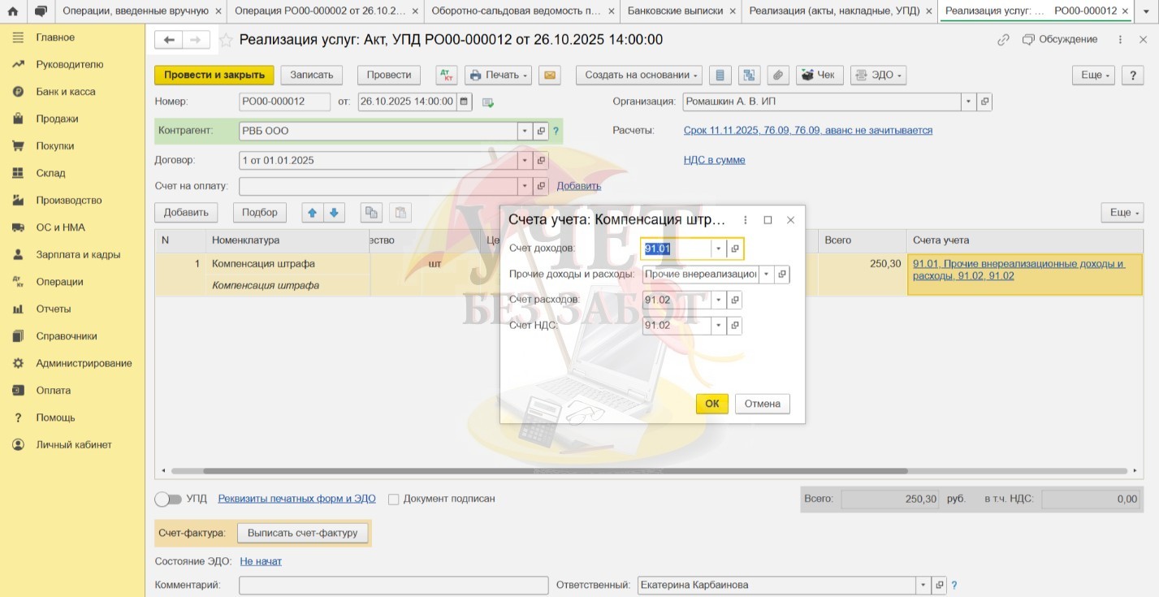The image size is (1159, 597).
Task: Add document to favorites with star icon
Action: 226,40
